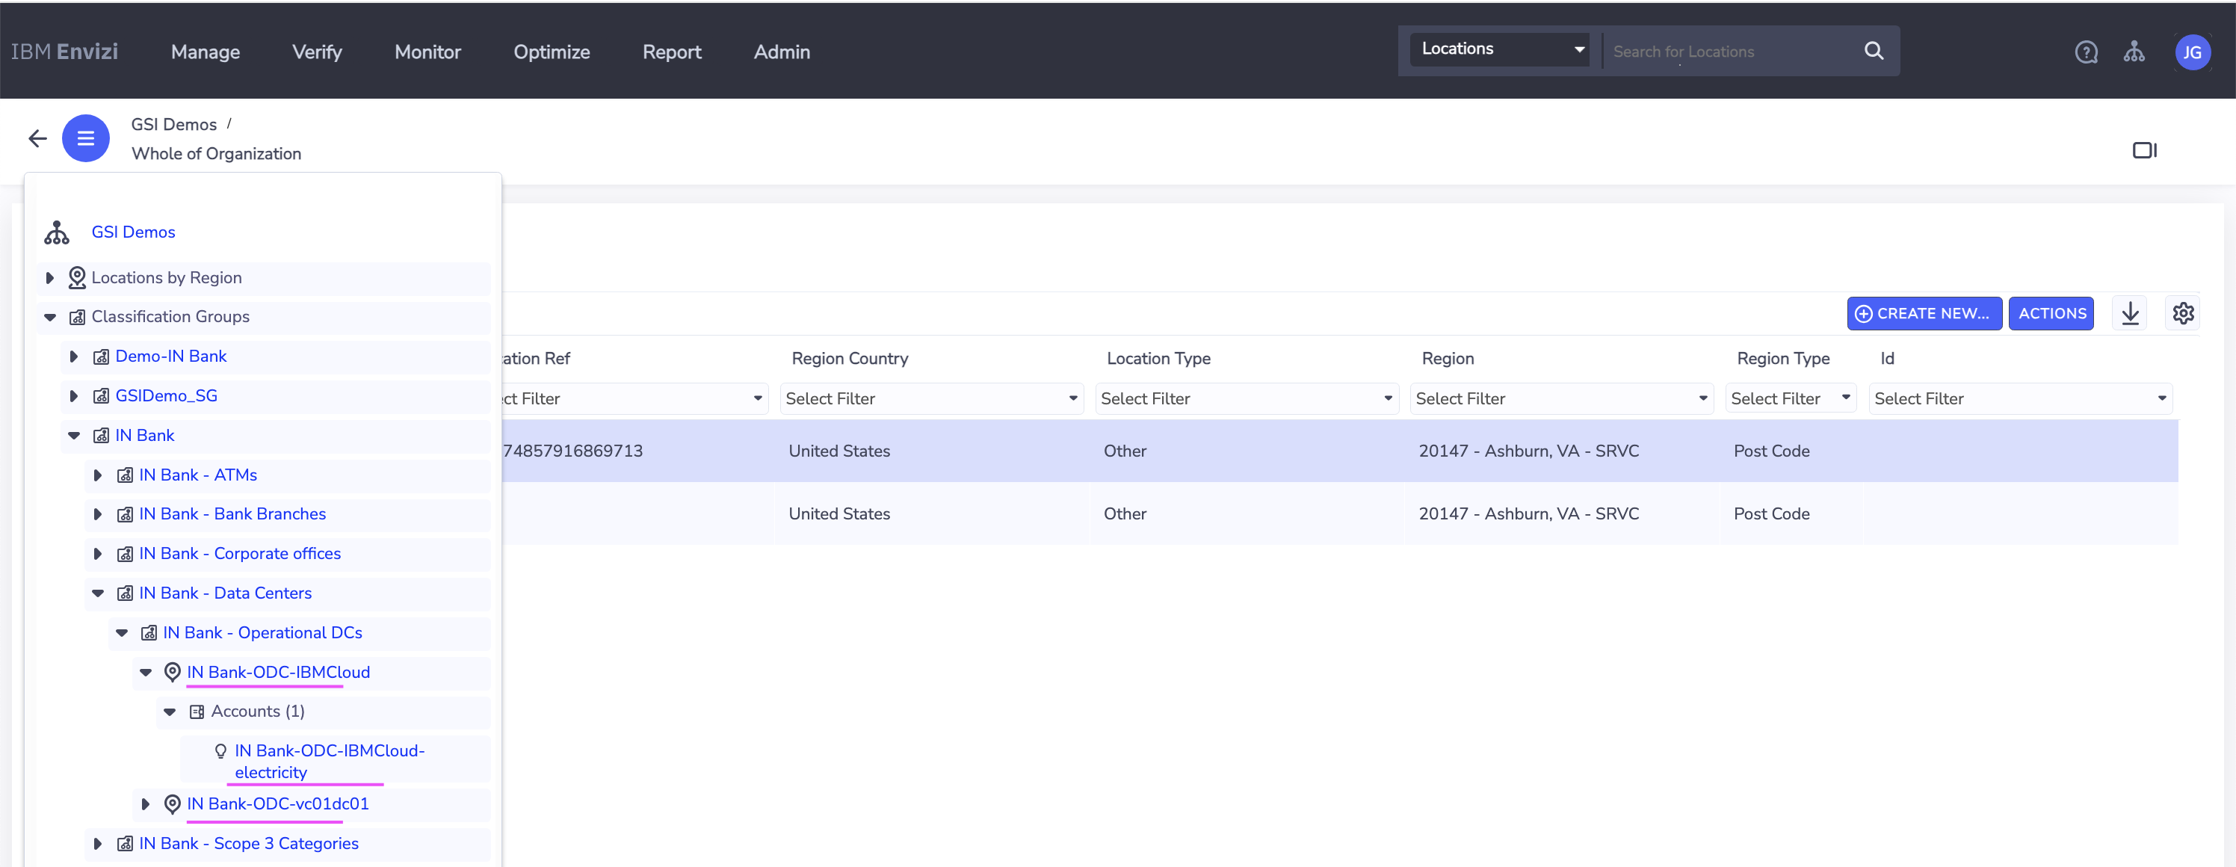2236x867 pixels.
Task: Collapse IN Bank-ODC-IBMCloud arrow
Action: (x=145, y=673)
